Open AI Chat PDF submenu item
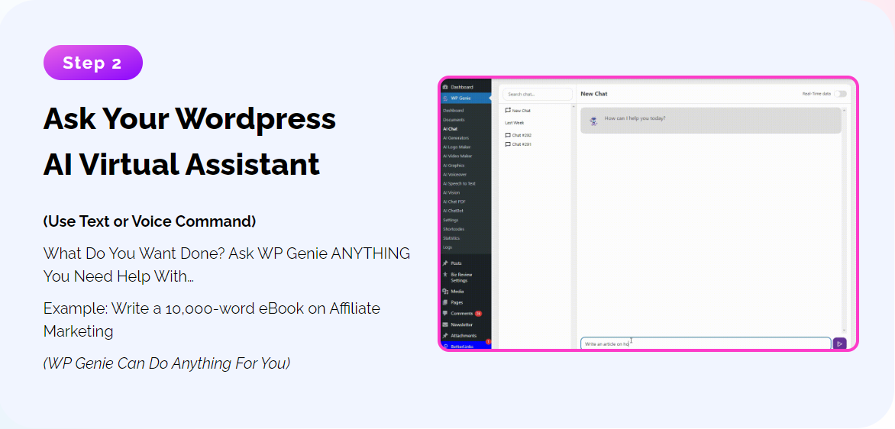Screen dimensions: 895x429 (x=454, y=202)
